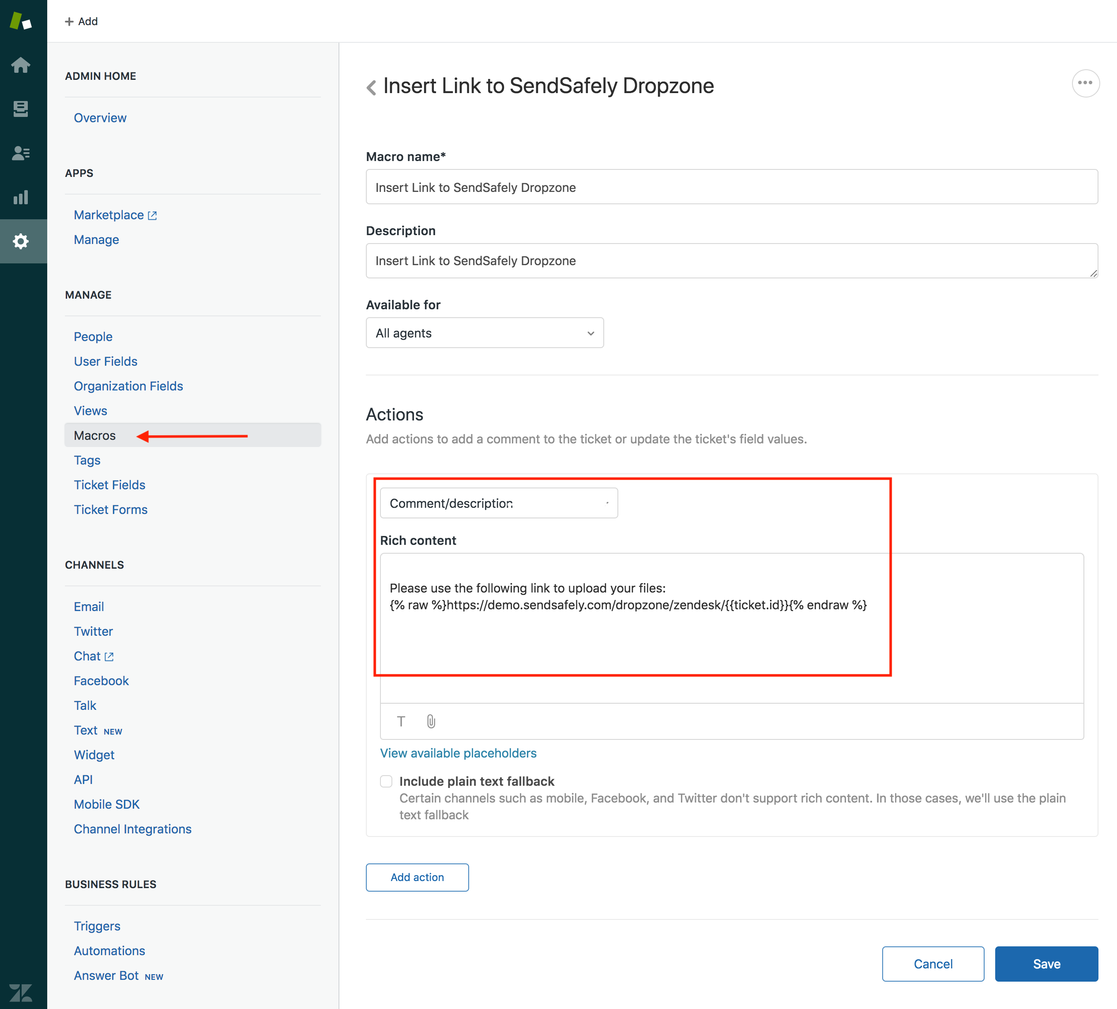Open People in Manage section
Viewport: 1117px width, 1009px height.
point(93,337)
